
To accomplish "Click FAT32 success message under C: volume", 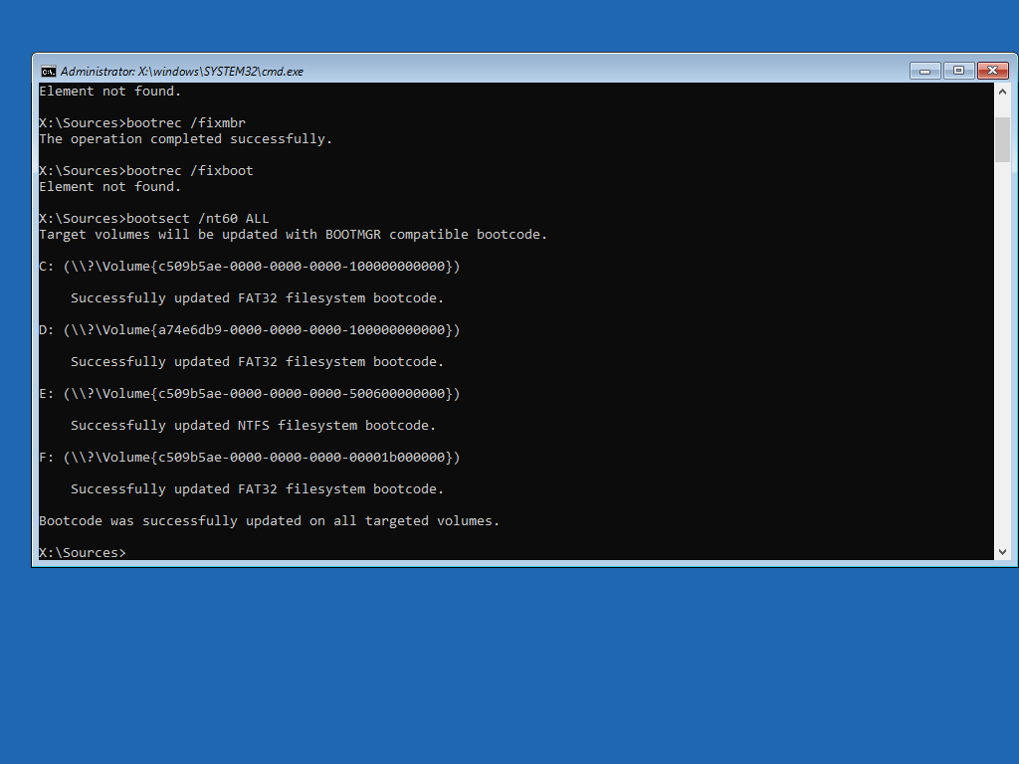I will [x=257, y=298].
